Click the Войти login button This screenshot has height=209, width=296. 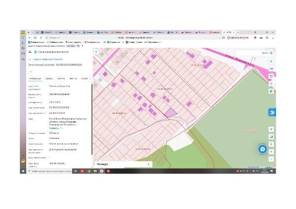267,53
